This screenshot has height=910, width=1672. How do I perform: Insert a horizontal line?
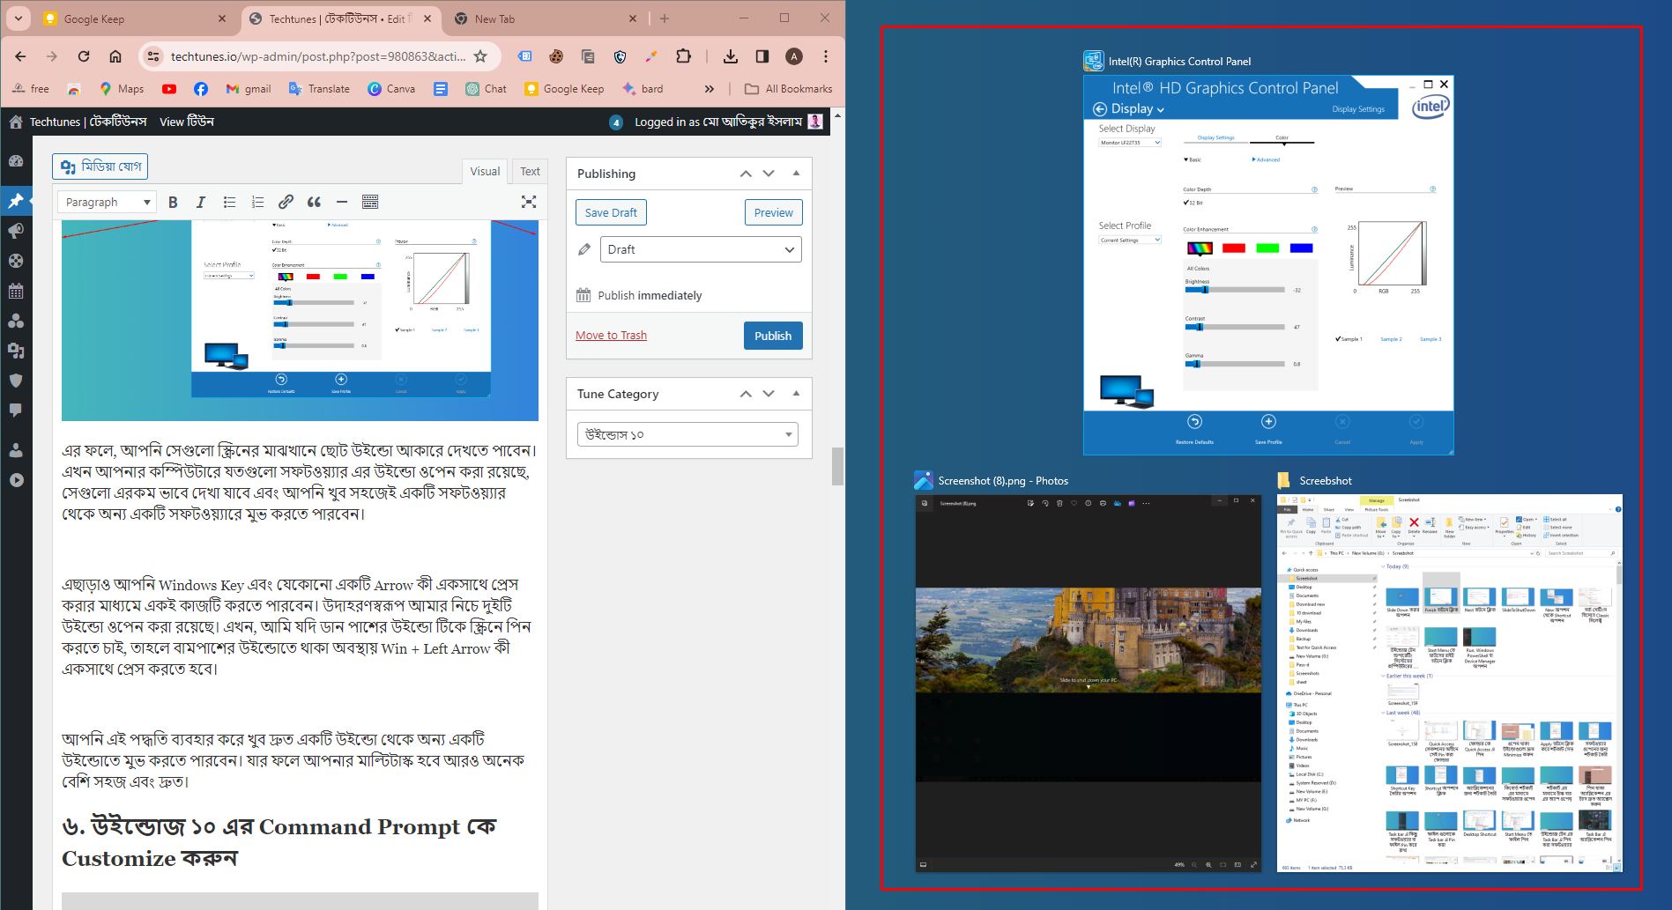click(x=342, y=202)
